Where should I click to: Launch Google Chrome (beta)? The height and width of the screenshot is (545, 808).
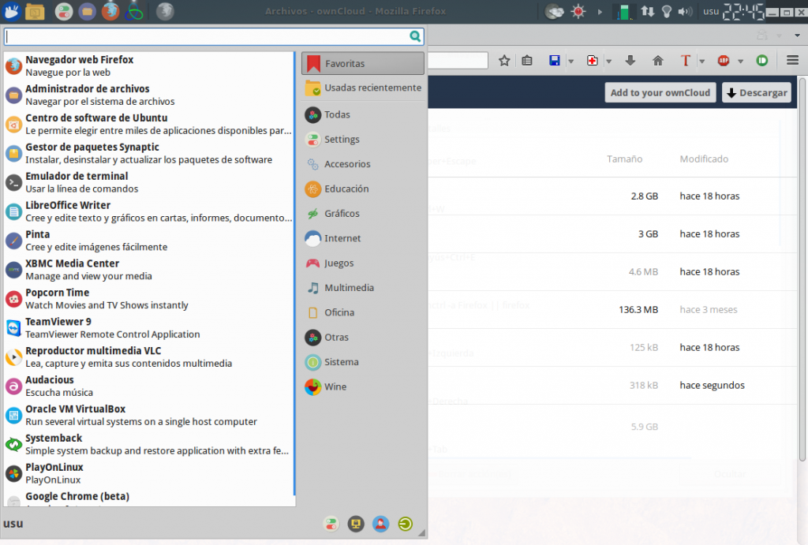[x=149, y=498]
